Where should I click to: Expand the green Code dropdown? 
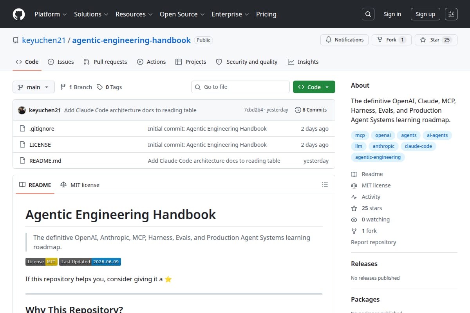(314, 87)
